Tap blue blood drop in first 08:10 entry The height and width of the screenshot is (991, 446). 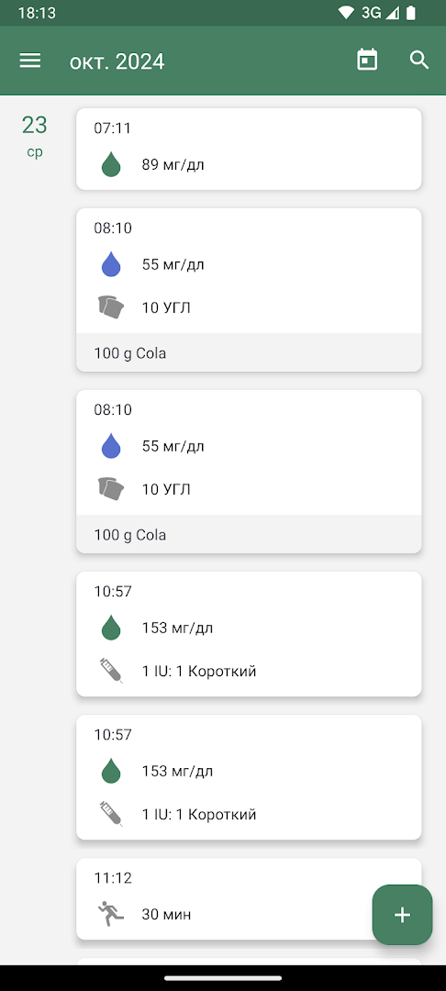[111, 264]
